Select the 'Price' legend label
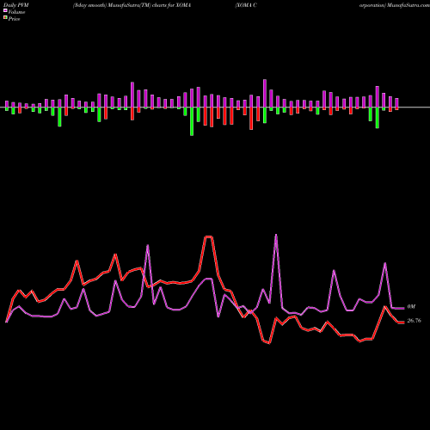The width and height of the screenshot is (430, 430). point(14,19)
